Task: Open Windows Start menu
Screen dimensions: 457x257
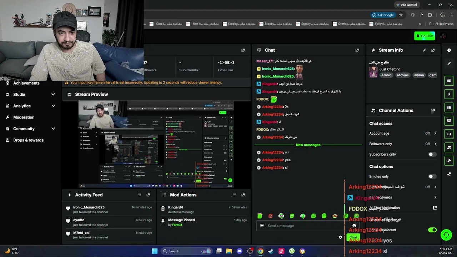Action: pyautogui.click(x=155, y=251)
